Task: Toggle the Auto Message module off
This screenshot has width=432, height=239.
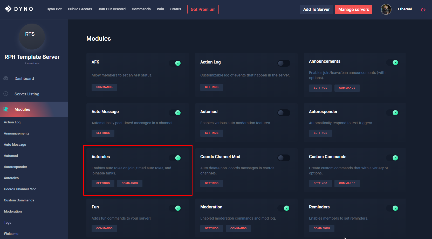Action: [x=175, y=113]
